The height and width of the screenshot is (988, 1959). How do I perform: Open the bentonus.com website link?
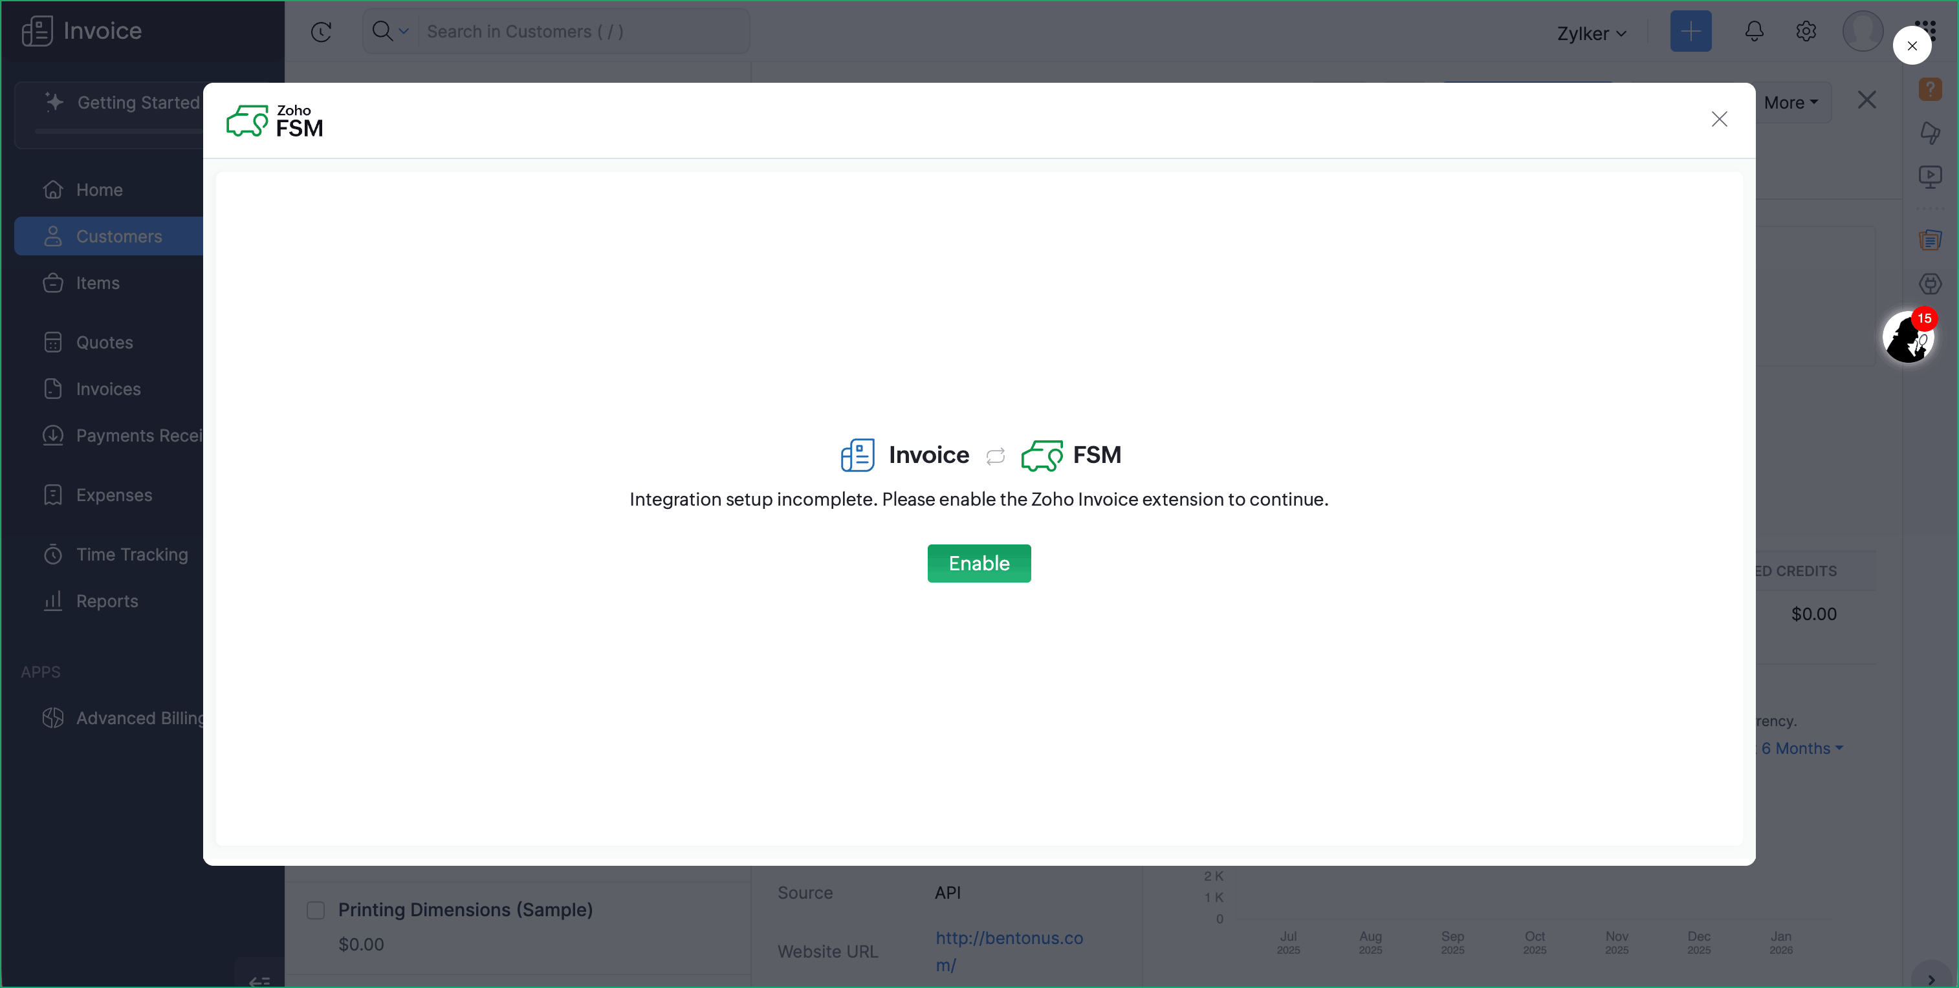point(1009,938)
